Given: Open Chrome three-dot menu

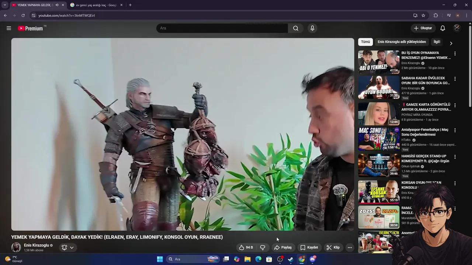Looking at the screenshot, I should click(x=466, y=15).
